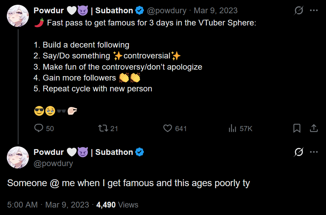The height and width of the screenshot is (215, 326).
Task: Open Powdur's avatar on second tweet
Action: coord(18,157)
